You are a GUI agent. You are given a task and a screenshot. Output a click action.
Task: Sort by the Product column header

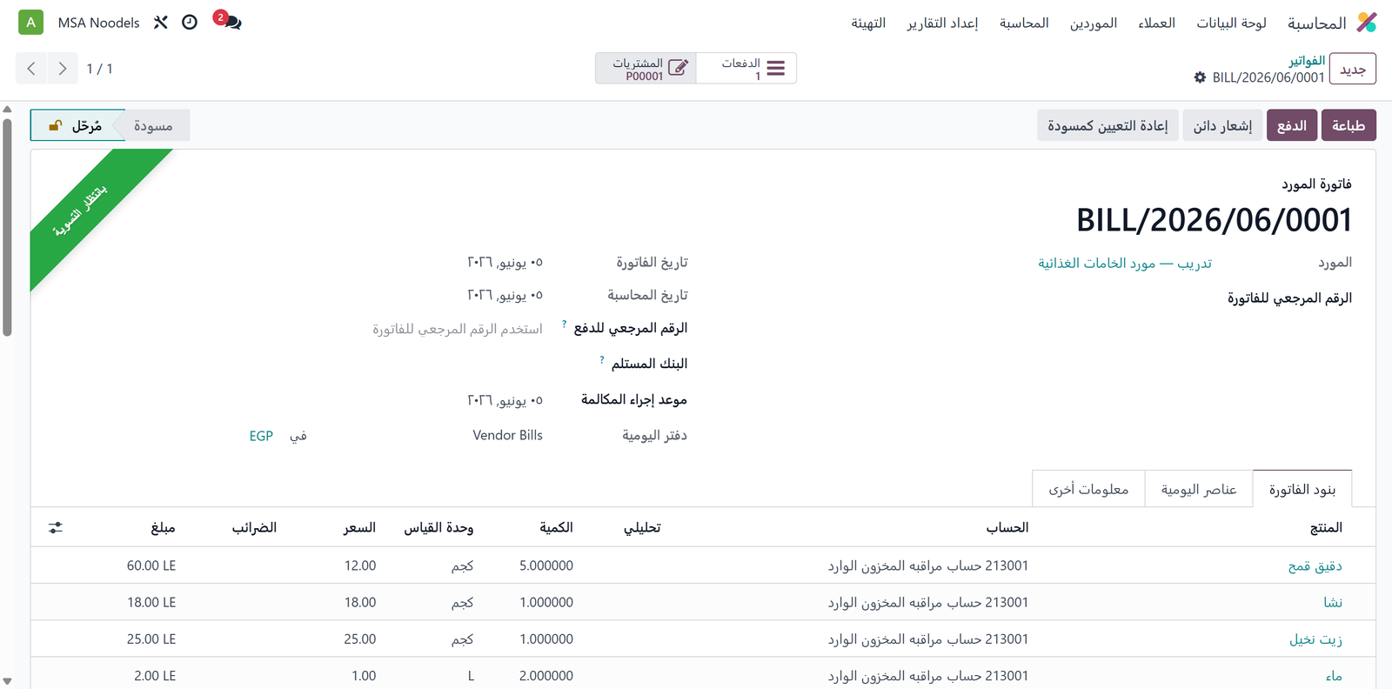(1326, 527)
